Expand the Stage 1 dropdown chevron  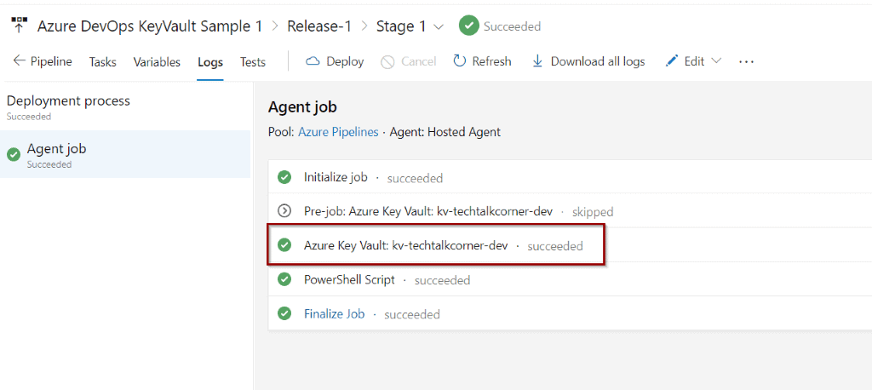pyautogui.click(x=439, y=26)
